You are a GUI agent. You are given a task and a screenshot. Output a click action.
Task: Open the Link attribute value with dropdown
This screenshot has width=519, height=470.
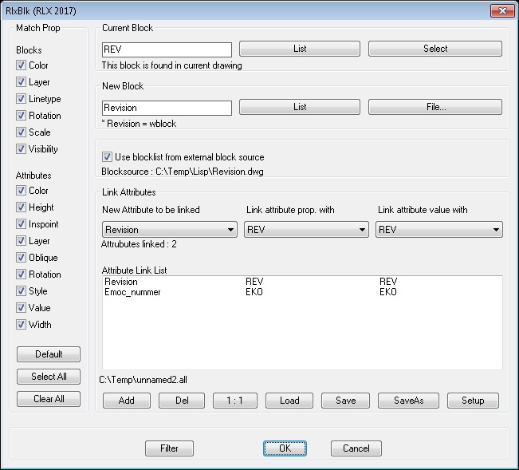click(x=439, y=230)
